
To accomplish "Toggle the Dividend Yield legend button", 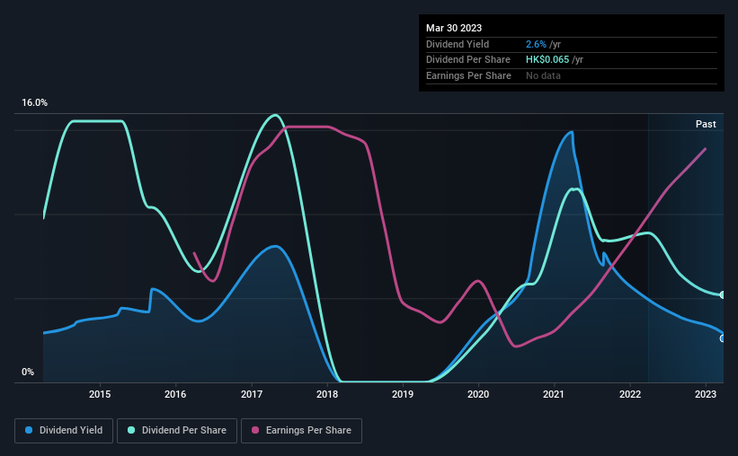I will pos(64,431).
